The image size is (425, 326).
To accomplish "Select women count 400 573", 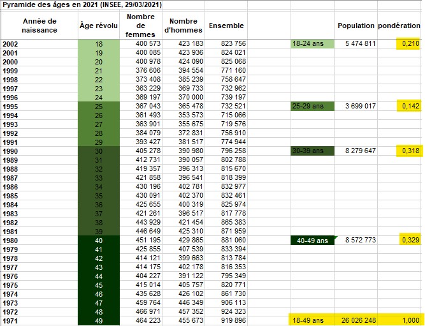I will [x=141, y=44].
